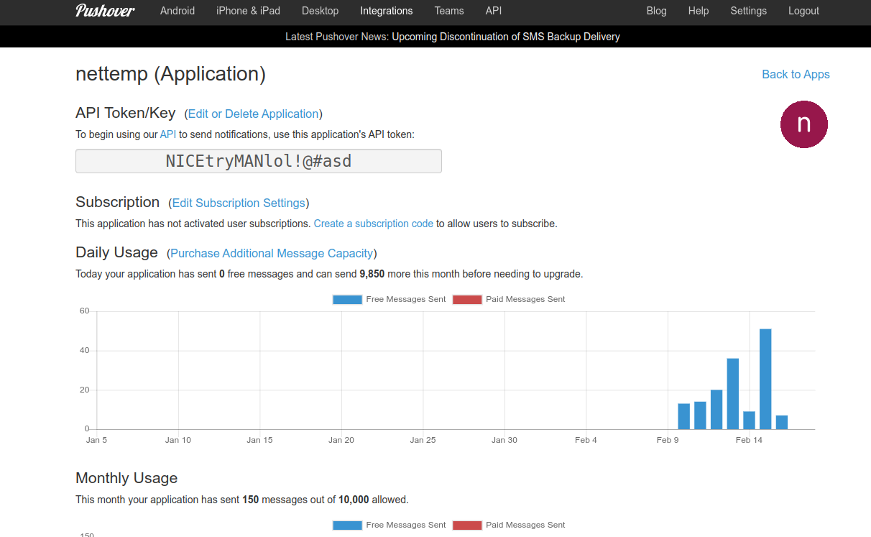Image resolution: width=871 pixels, height=537 pixels.
Task: Open Purchase Additional Message Capacity link
Action: tap(272, 253)
